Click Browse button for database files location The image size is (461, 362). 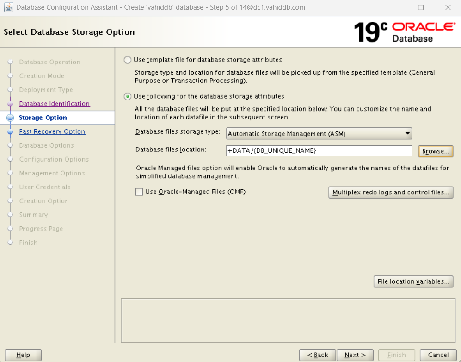[x=436, y=151]
